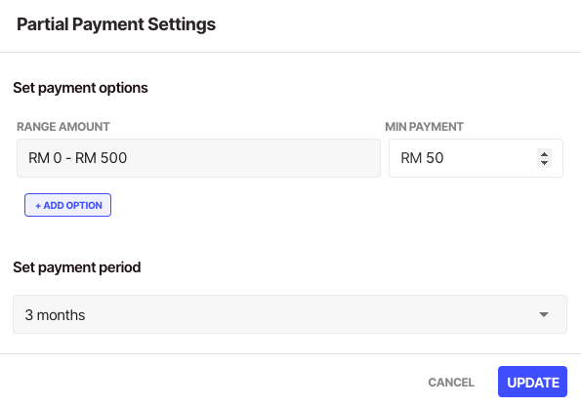Save changes with the UPDATE button
The width and height of the screenshot is (581, 407).
point(532,382)
